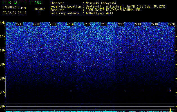The height and width of the screenshot is (112, 177).
Task: Click the HROFFT program title
Action: 17,2
